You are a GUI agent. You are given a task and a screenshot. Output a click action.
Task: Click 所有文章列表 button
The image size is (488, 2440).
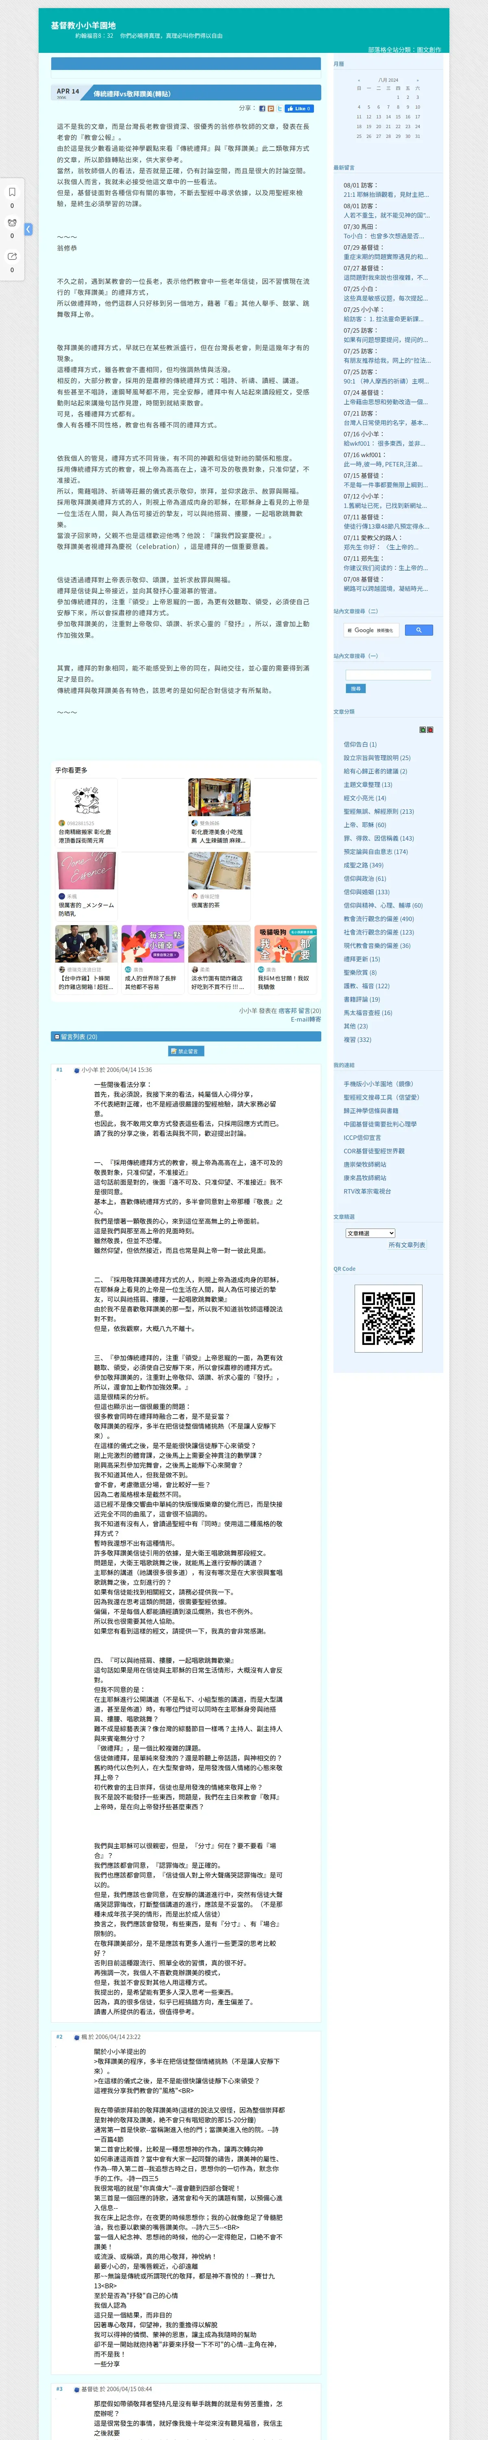click(x=407, y=1245)
